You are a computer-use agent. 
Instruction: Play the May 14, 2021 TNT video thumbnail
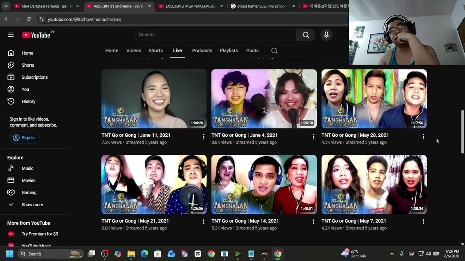[x=264, y=185]
